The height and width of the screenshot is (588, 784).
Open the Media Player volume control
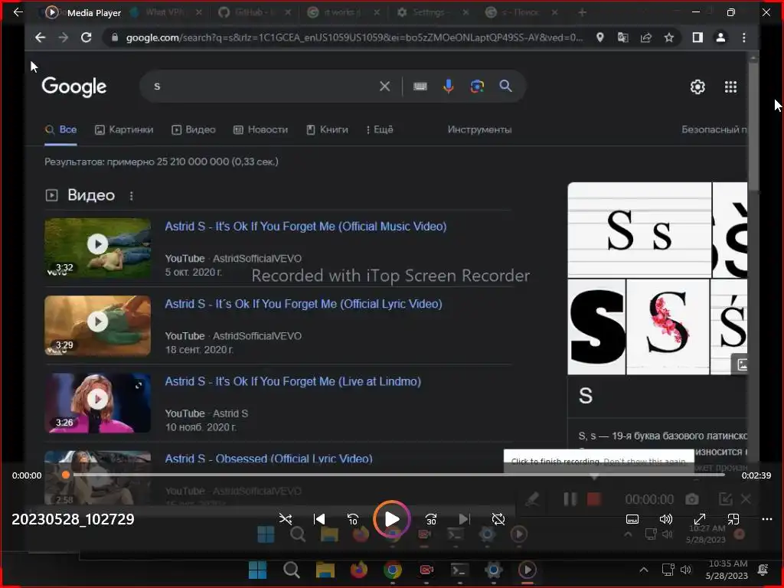point(666,519)
